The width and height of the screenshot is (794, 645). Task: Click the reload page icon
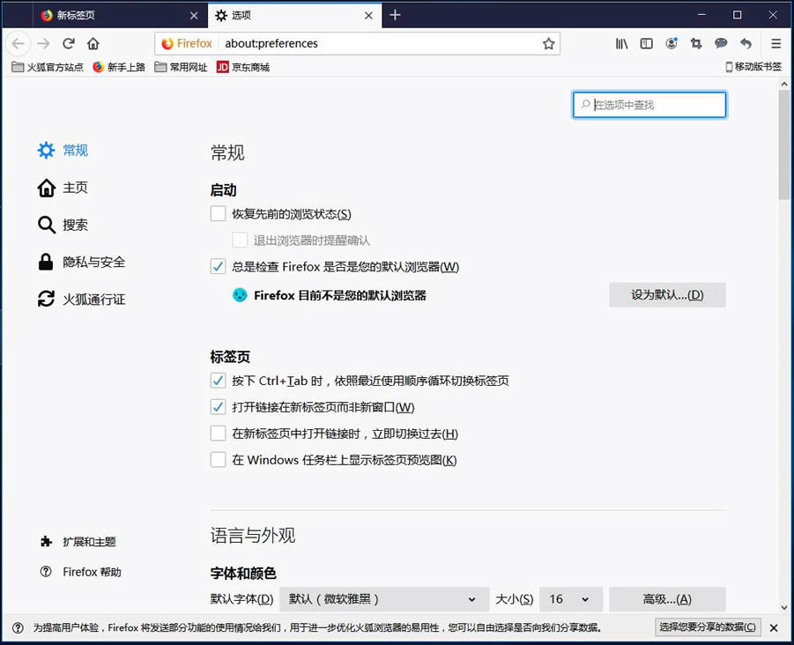[x=69, y=43]
